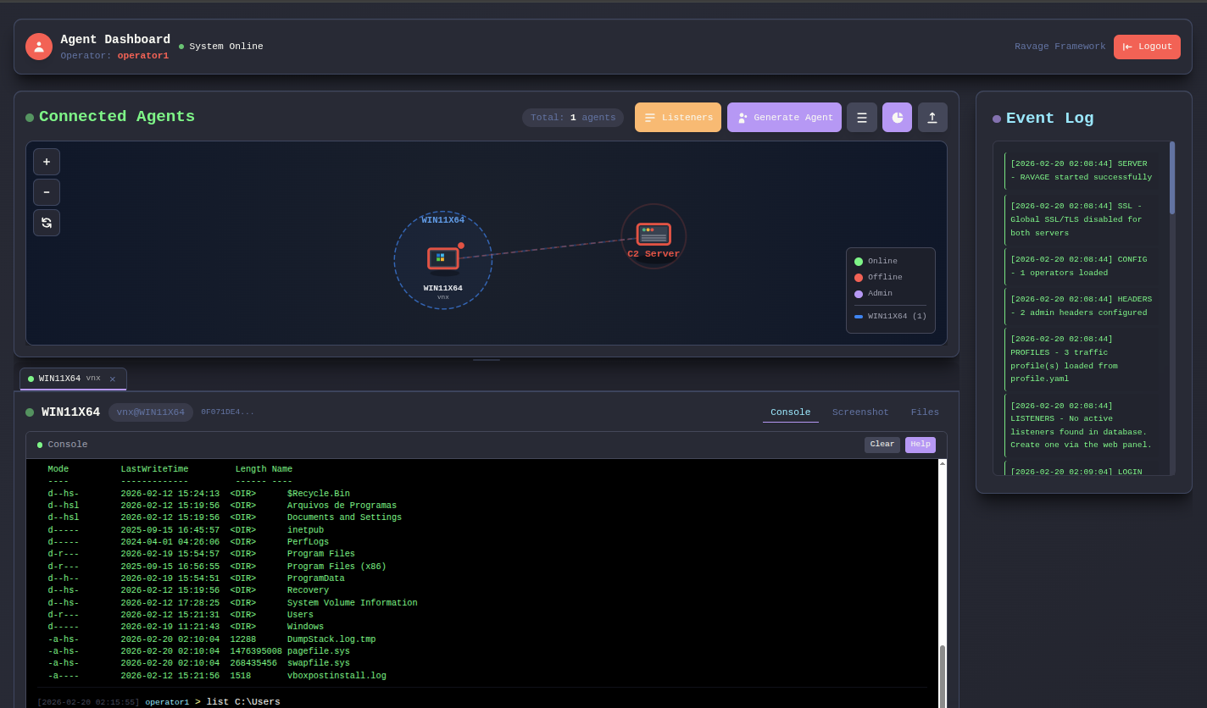Select the WIN11X64 agent node icon
Image resolution: width=1207 pixels, height=708 pixels.
click(x=443, y=259)
